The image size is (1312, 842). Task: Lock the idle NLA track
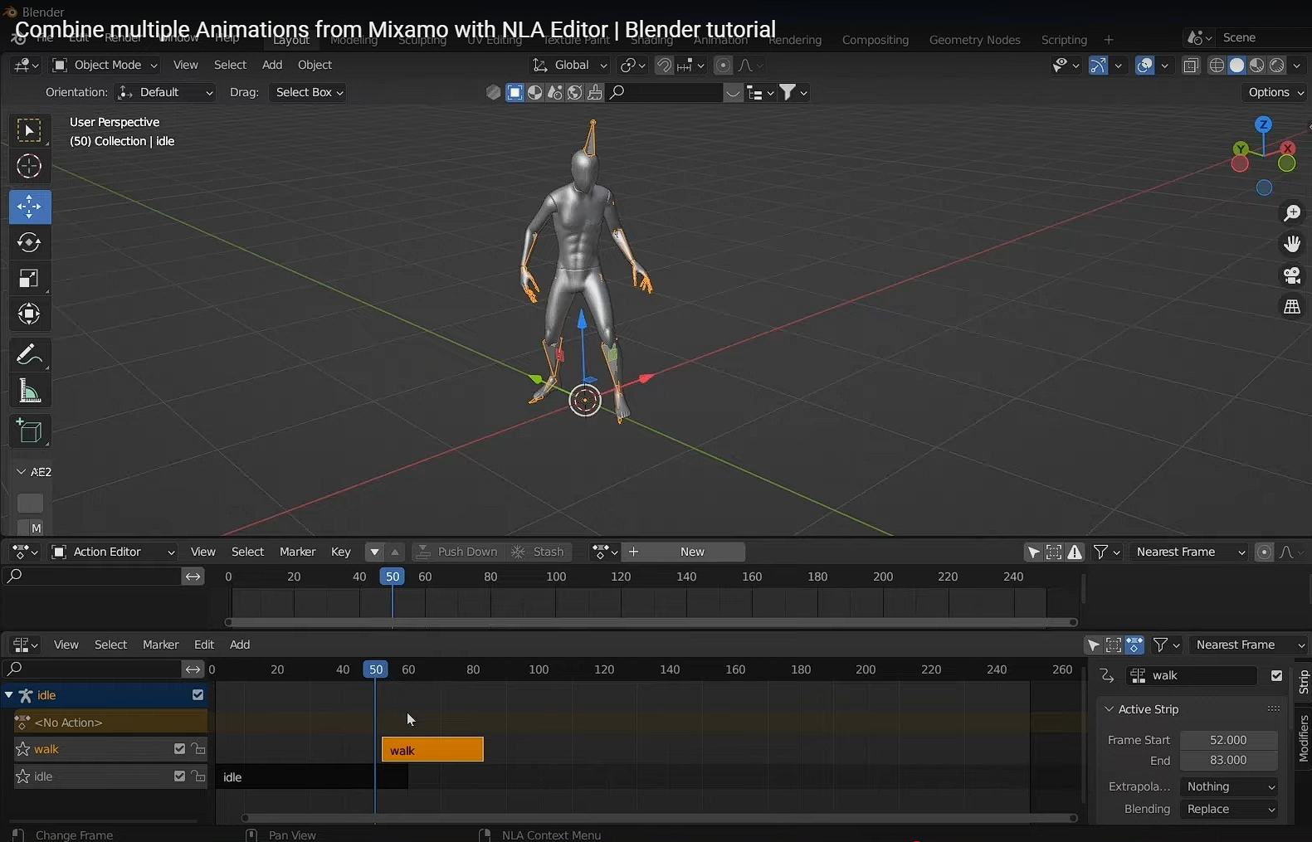click(x=198, y=776)
